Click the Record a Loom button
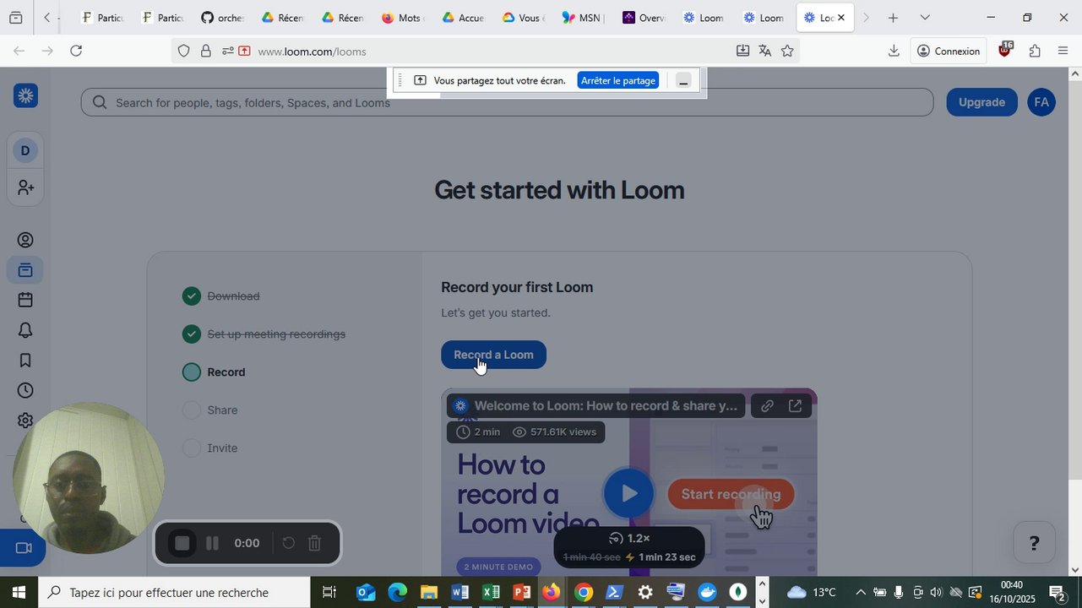Screen dimensions: 1082x608 pos(493,355)
